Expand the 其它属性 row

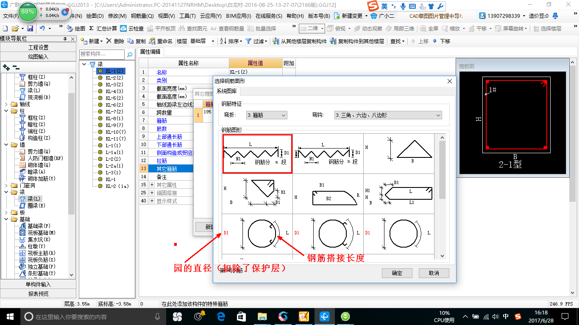click(x=152, y=185)
